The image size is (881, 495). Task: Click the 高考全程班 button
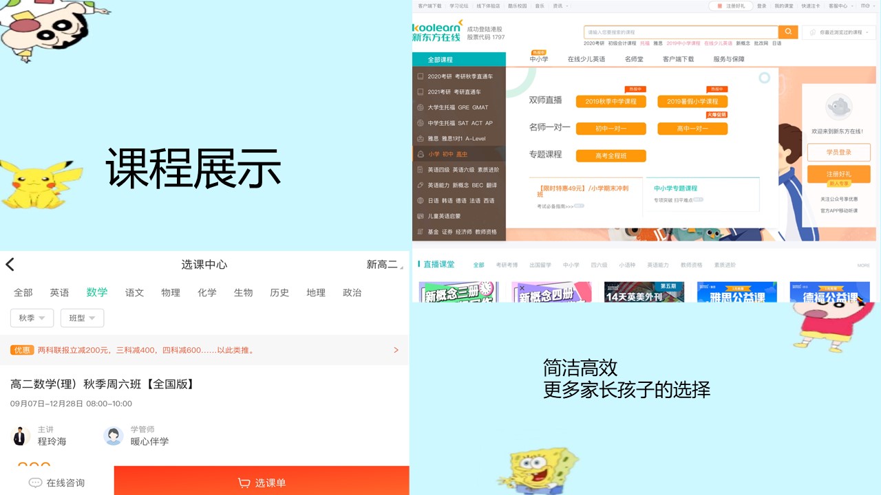click(x=611, y=156)
